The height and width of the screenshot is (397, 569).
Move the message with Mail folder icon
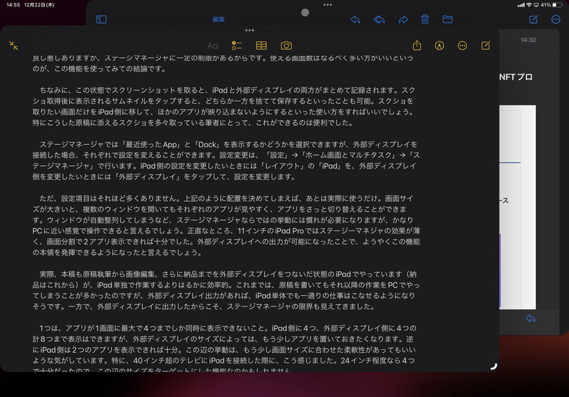(447, 19)
